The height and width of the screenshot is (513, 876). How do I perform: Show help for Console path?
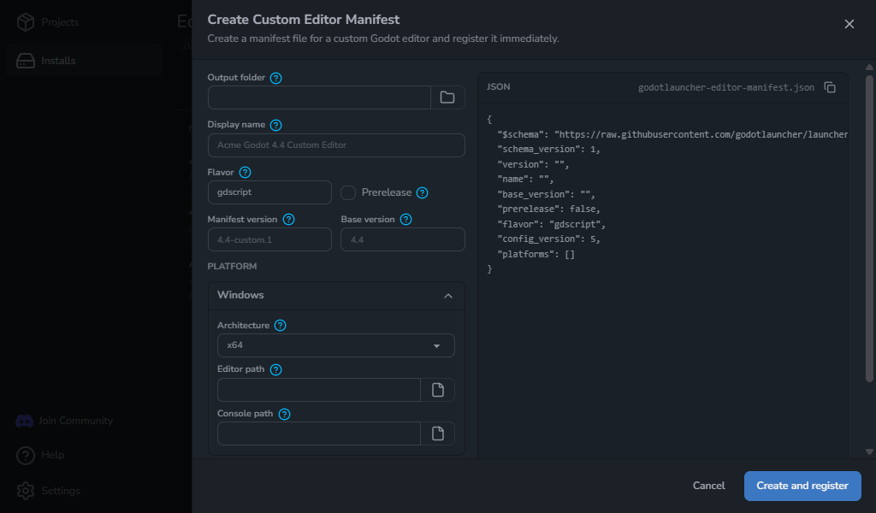click(284, 414)
